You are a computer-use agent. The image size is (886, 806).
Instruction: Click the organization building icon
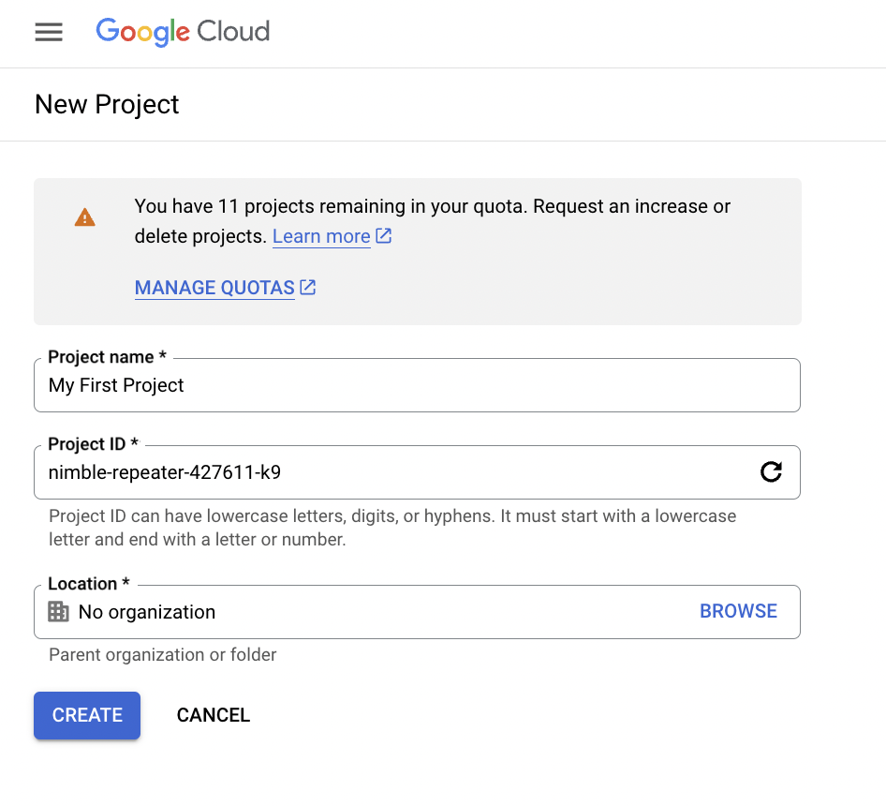coord(59,612)
